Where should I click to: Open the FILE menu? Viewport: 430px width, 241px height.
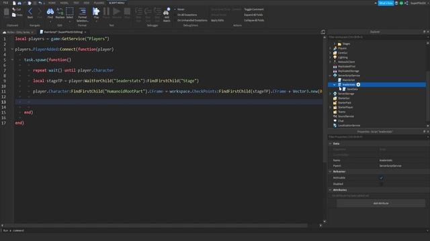(x=5, y=3)
